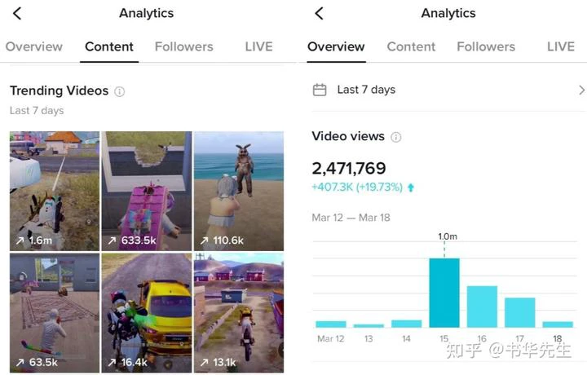
Task: Select the Mar 14 chart bar
Action: (x=407, y=324)
